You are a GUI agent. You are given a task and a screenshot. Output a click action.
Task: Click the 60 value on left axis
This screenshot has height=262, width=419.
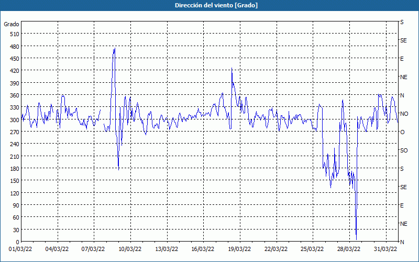coord(16,217)
